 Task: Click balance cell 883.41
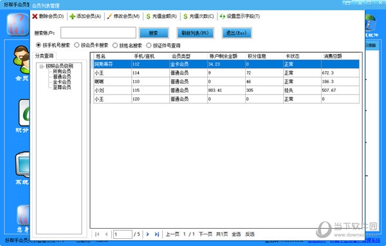[x=226, y=90]
